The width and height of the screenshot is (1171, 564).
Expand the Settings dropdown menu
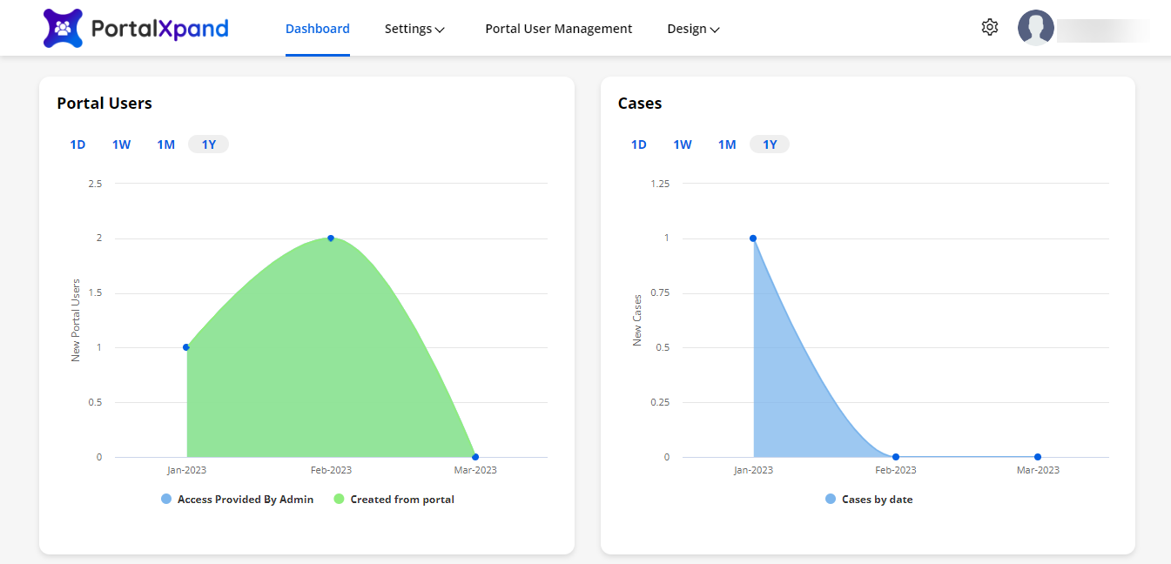coord(414,29)
